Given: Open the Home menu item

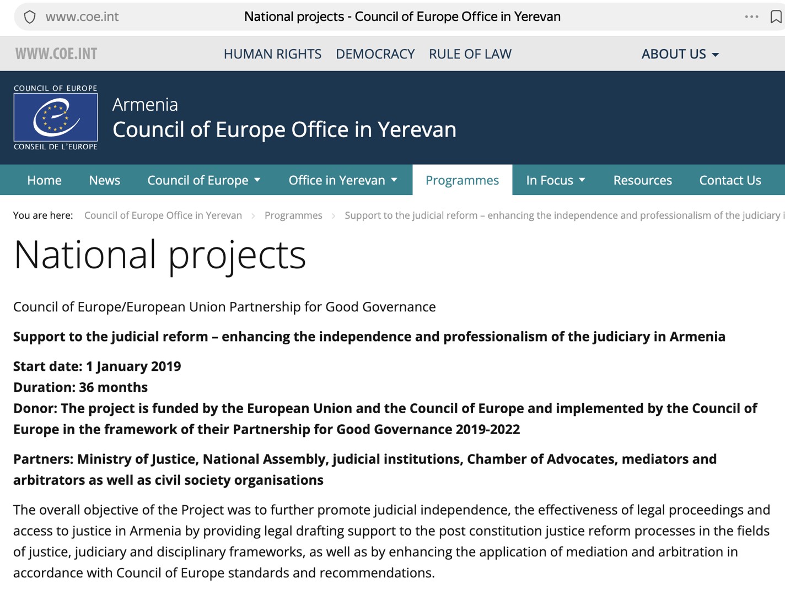Looking at the screenshot, I should click(x=44, y=180).
